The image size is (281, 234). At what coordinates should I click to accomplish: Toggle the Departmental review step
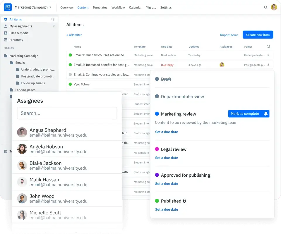point(182,96)
